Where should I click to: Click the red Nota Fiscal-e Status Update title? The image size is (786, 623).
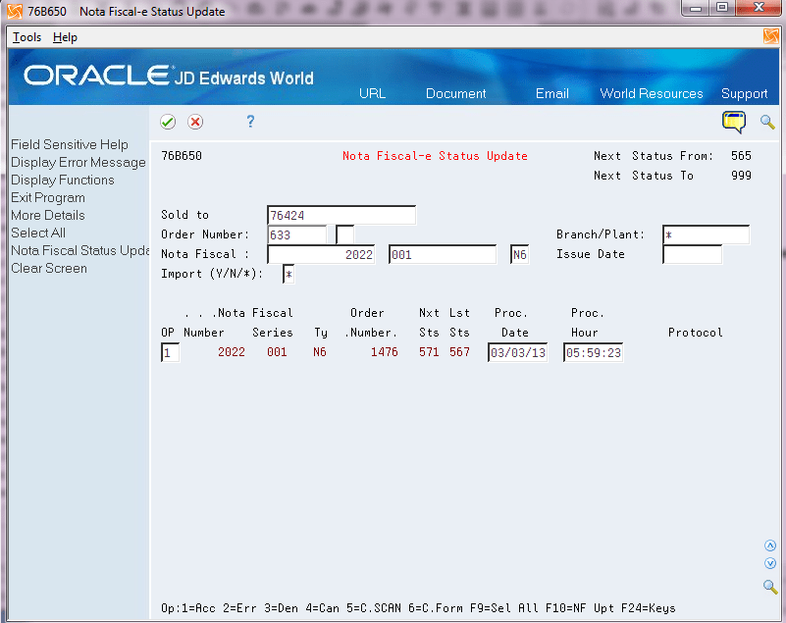tap(435, 156)
